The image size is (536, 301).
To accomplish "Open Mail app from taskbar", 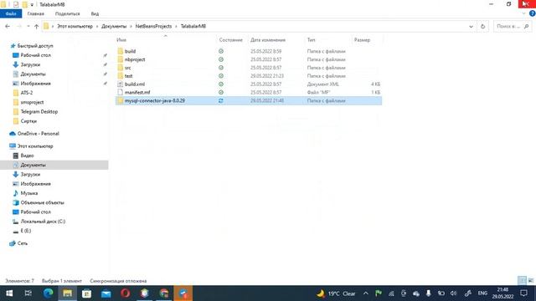I will click(106, 293).
